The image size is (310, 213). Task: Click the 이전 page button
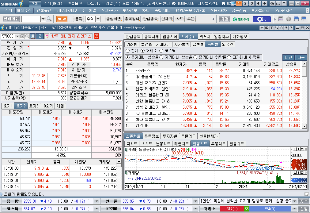288,57
